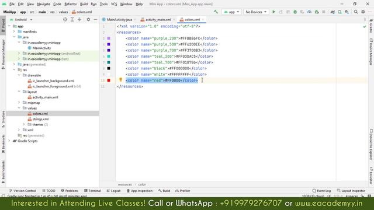
Task: Open the Version Control tool window button
Action: pyautogui.click(x=22, y=191)
